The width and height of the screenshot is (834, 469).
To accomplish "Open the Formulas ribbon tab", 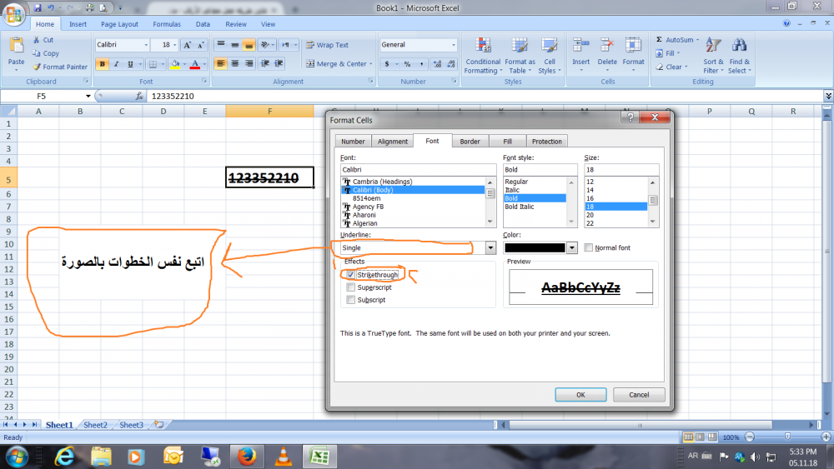I will click(167, 24).
